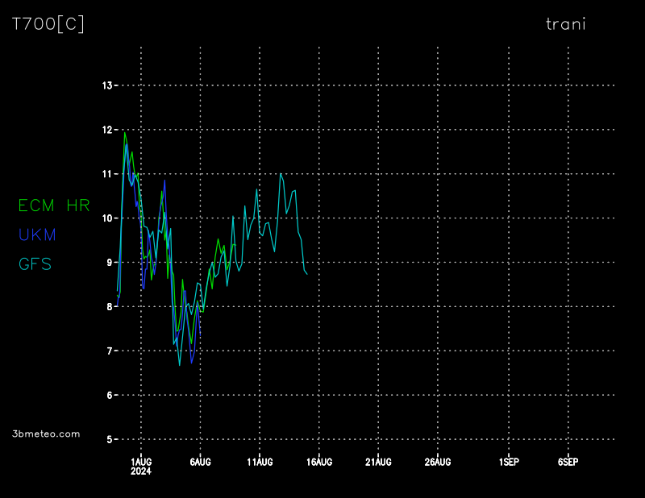The width and height of the screenshot is (645, 498).
Task: Select the 8 degree axis value
Action: pos(109,307)
